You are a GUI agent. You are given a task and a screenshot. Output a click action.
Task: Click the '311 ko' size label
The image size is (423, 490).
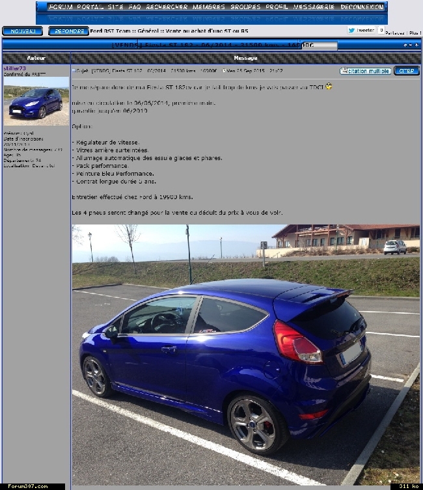click(x=409, y=486)
